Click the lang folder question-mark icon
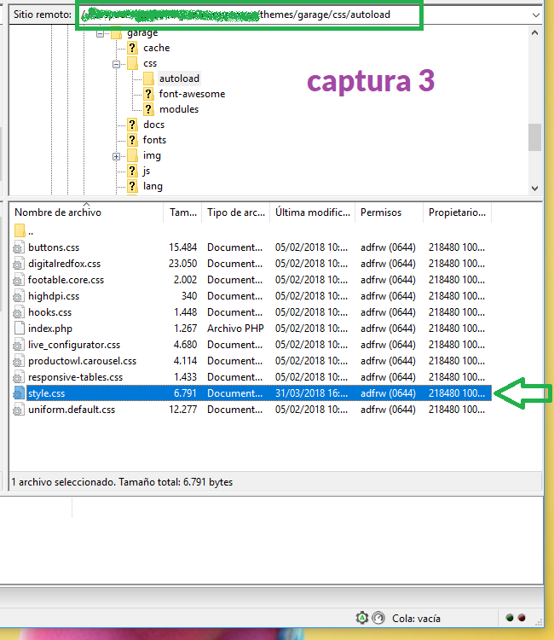 [x=132, y=186]
